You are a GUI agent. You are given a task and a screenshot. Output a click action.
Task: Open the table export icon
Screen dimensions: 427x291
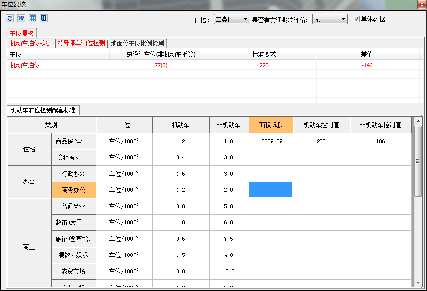33,18
